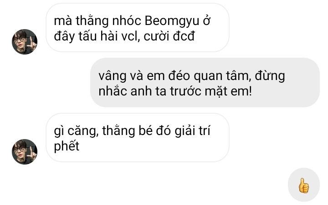Screen dimensions: 328x205
Task: Open sender's avatar beside the 'gì căng' message
Action: coord(25,152)
